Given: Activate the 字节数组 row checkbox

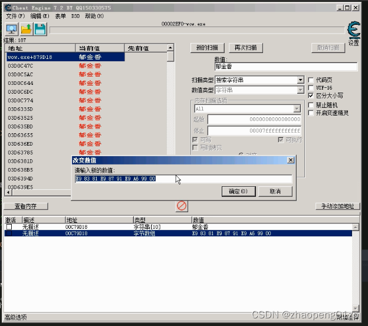Looking at the screenshot, I should pos(9,233).
